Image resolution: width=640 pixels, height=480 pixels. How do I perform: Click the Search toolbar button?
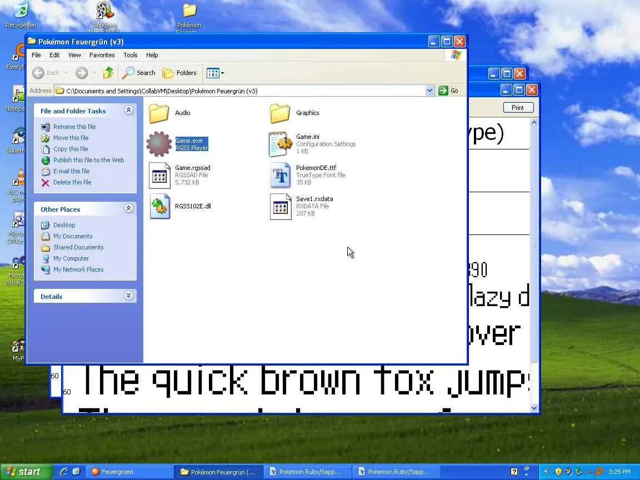[x=139, y=73]
